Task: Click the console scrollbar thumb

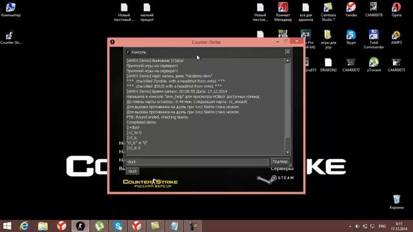Action: point(288,143)
